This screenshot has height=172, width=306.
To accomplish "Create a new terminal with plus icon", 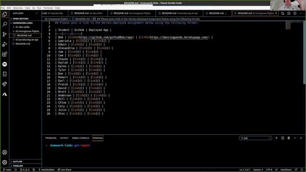I will [276, 138].
